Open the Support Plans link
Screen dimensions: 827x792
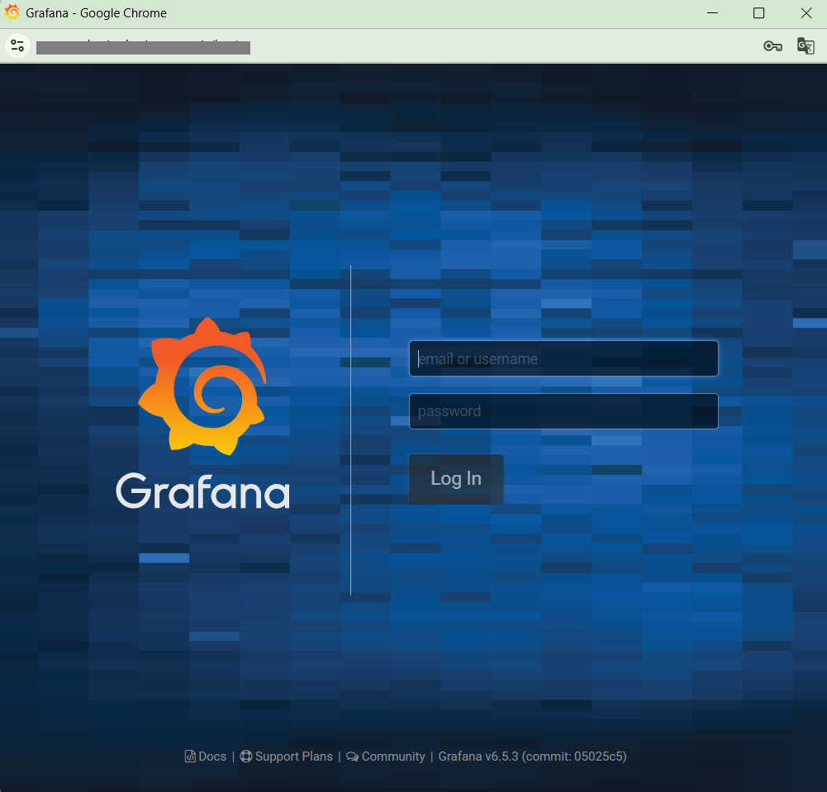coord(287,756)
